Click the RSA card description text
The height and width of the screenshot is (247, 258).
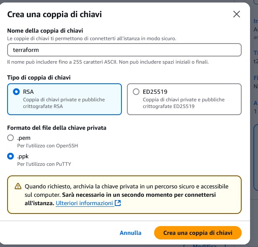(x=64, y=103)
